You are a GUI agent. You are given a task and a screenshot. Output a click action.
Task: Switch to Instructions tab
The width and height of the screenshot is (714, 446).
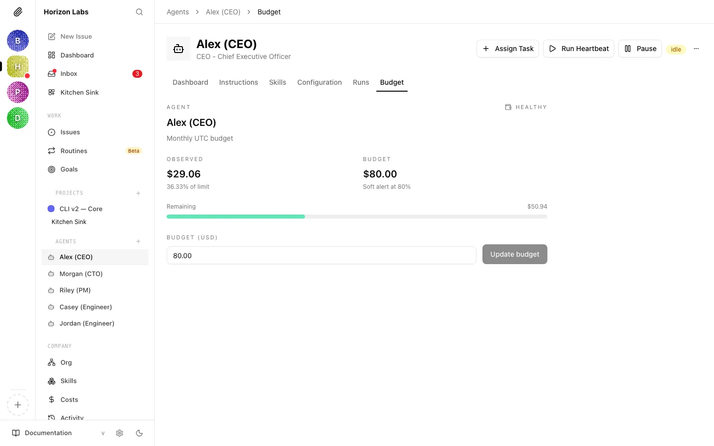[238, 82]
